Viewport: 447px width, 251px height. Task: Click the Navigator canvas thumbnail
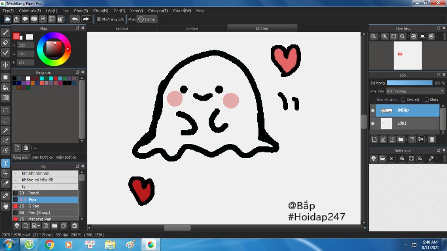tap(407, 55)
